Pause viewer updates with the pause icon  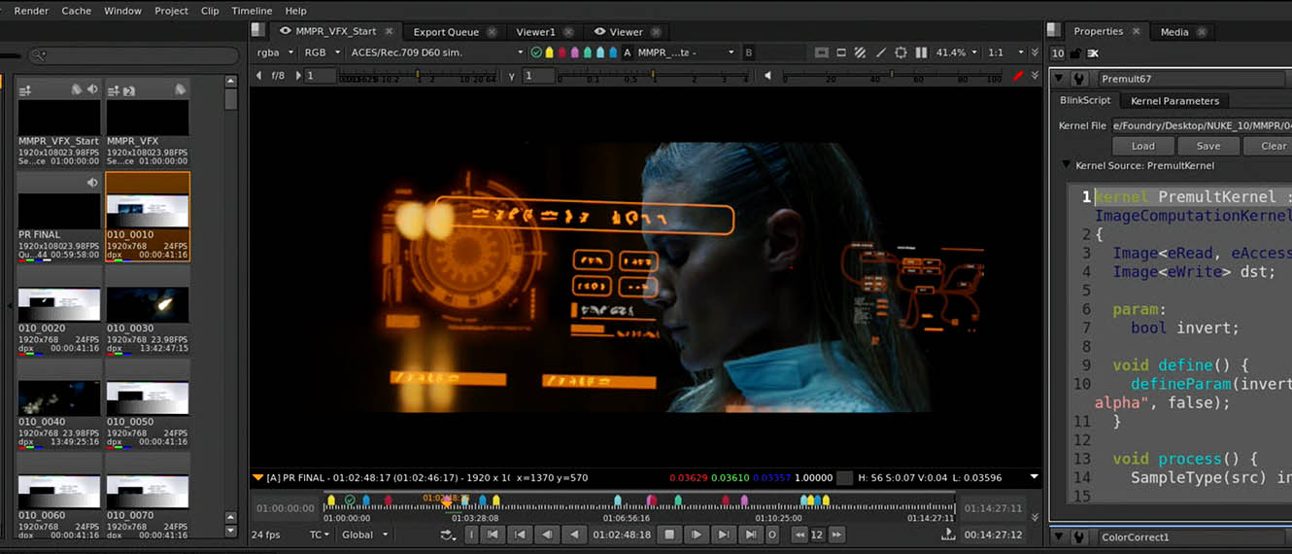pyautogui.click(x=921, y=52)
